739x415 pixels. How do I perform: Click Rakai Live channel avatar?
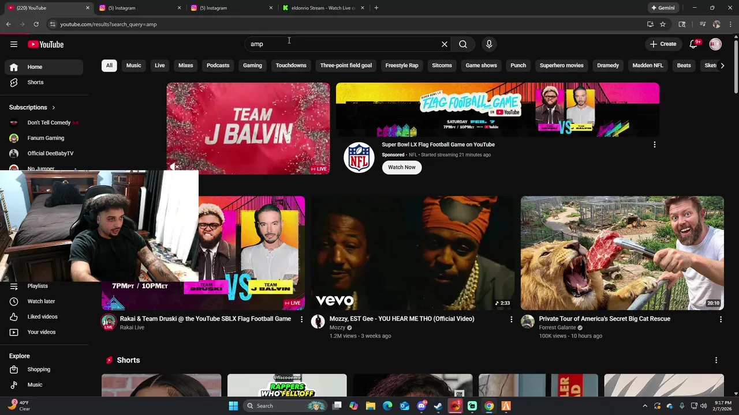click(109, 322)
